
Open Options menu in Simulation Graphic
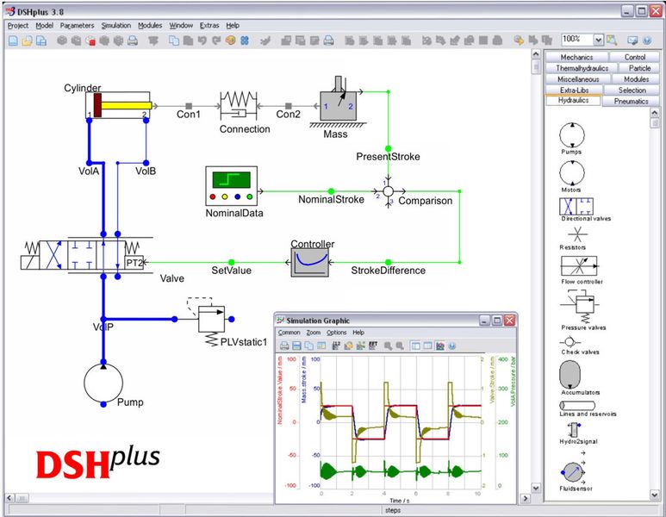coord(336,333)
